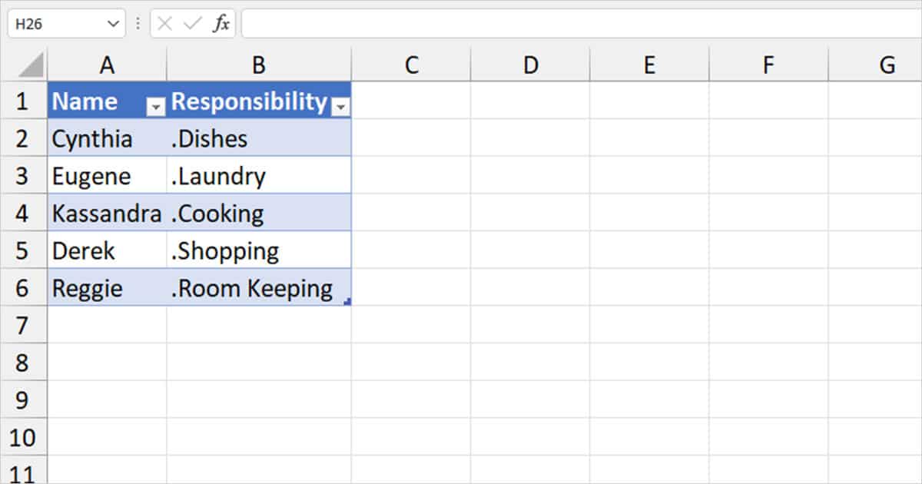This screenshot has width=922, height=484.
Task: Click the Cancel X icon in formula bar
Action: [164, 24]
